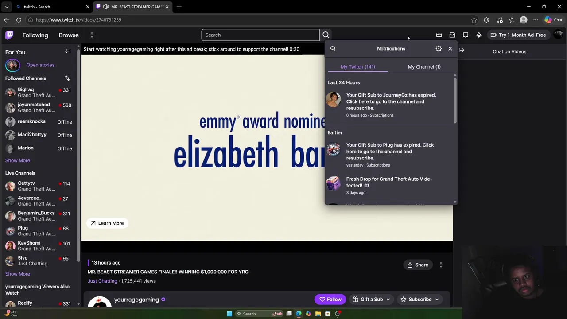Open the tab search dropdown arrow
The width and height of the screenshot is (567, 319).
pos(6,7)
